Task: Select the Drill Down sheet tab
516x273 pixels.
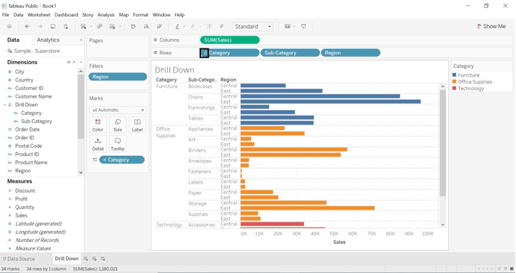Action: [67, 259]
